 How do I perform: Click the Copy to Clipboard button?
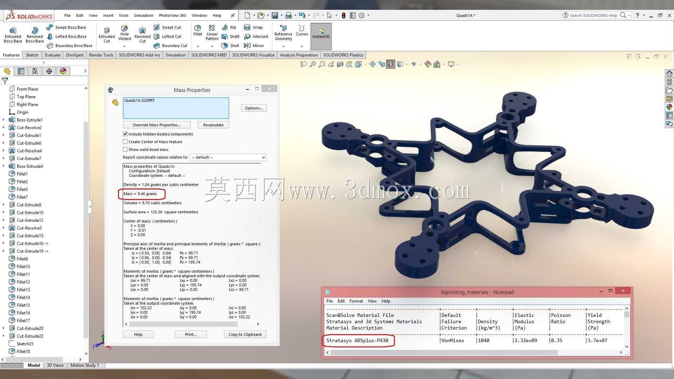click(245, 334)
